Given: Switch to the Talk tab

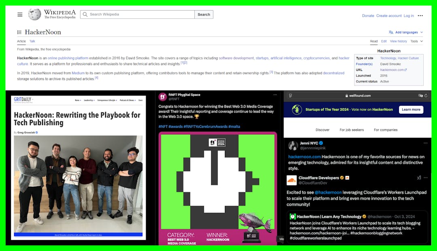Looking at the screenshot, I should pos(32,41).
